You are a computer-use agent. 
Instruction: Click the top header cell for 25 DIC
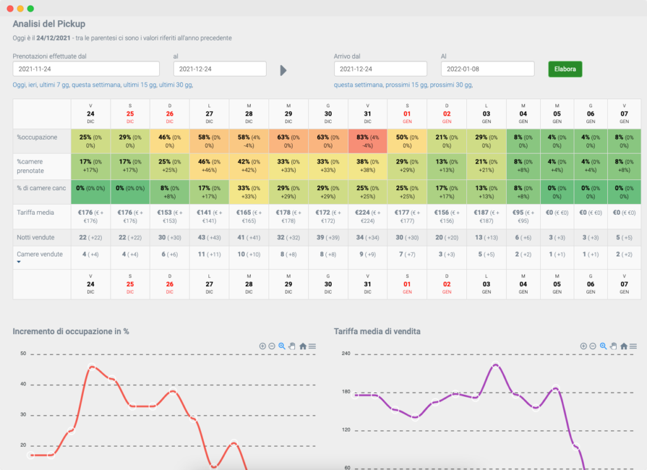pos(130,114)
